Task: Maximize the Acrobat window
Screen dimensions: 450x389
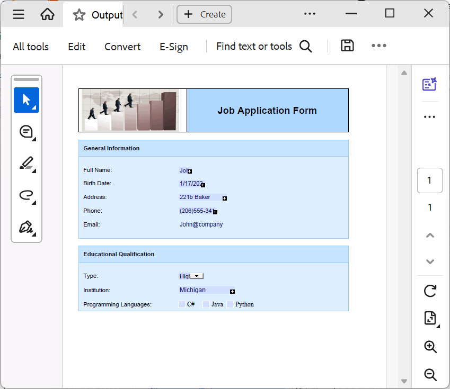Action: (x=390, y=13)
